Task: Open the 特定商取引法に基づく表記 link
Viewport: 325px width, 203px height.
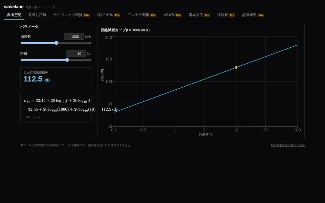Action: pyautogui.click(x=288, y=145)
